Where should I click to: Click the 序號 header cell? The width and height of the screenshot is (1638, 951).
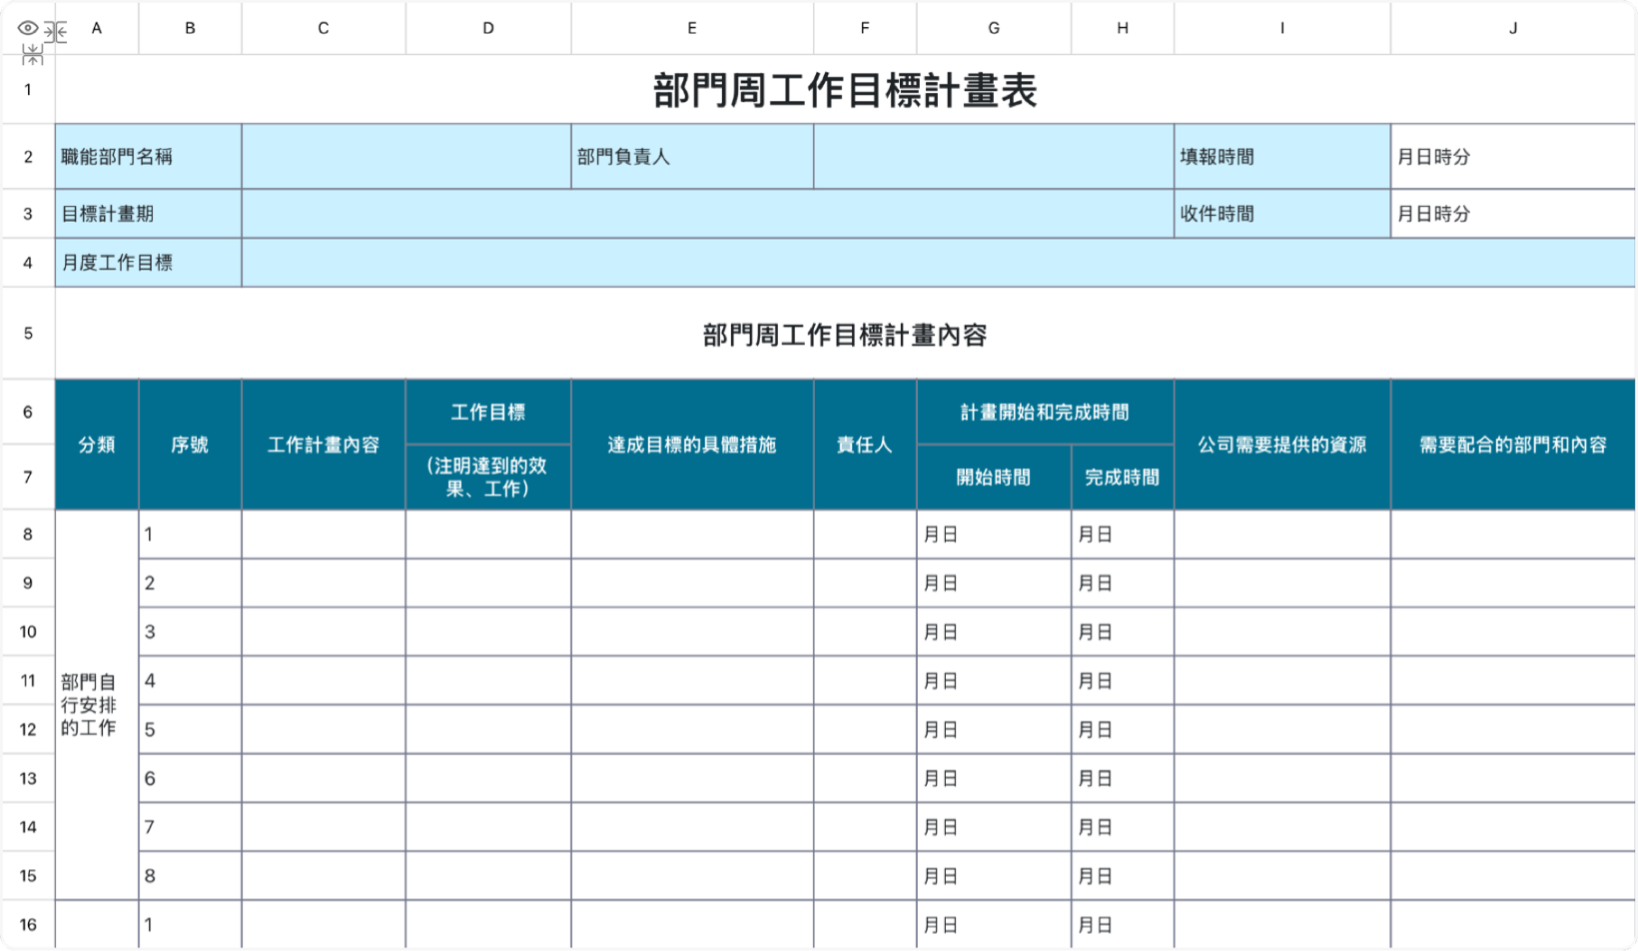tap(190, 445)
